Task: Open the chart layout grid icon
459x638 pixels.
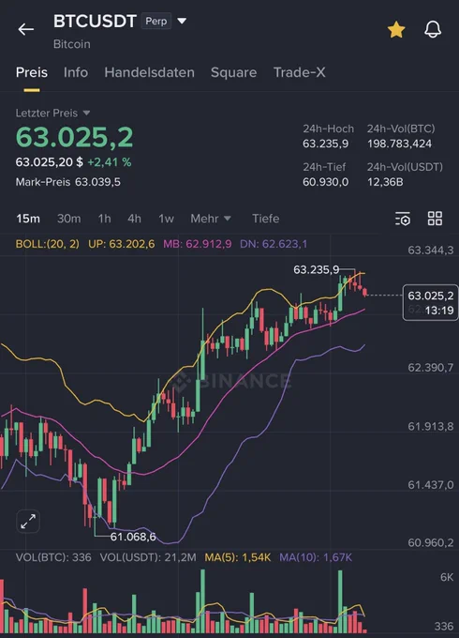Action: 435,219
